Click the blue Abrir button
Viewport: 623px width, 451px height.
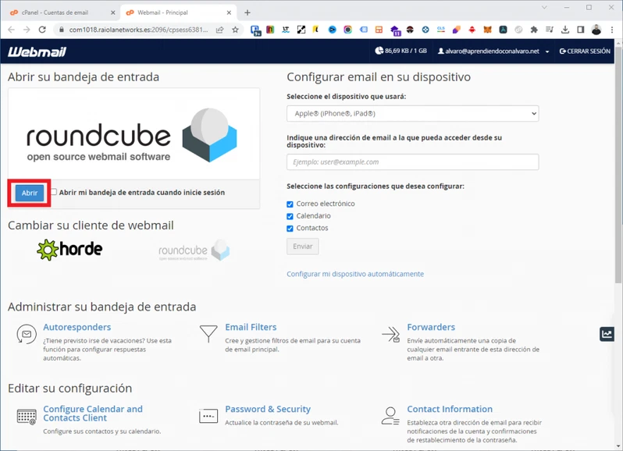click(30, 193)
